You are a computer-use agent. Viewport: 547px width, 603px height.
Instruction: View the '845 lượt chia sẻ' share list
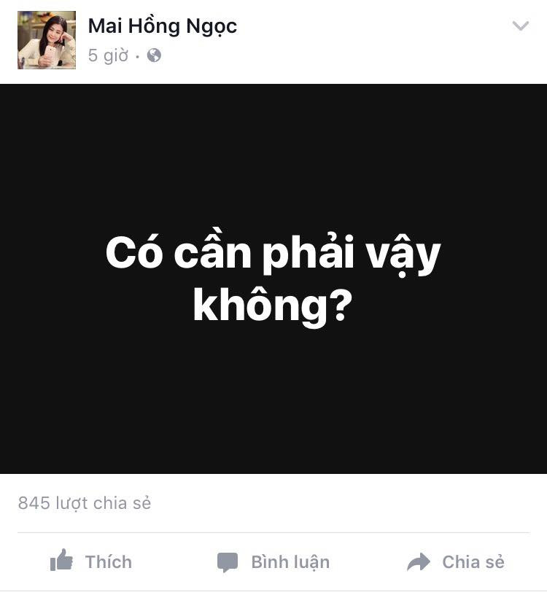(85, 503)
